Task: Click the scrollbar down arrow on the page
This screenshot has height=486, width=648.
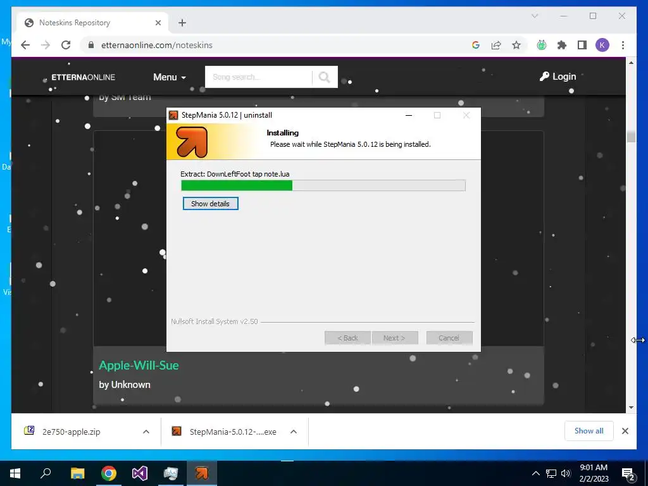Action: [x=631, y=408]
